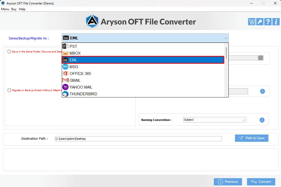
Task: Select MBOX from the format list
Action: [143, 53]
